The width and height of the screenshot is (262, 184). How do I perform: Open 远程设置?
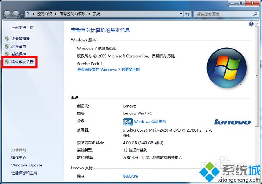[19, 47]
